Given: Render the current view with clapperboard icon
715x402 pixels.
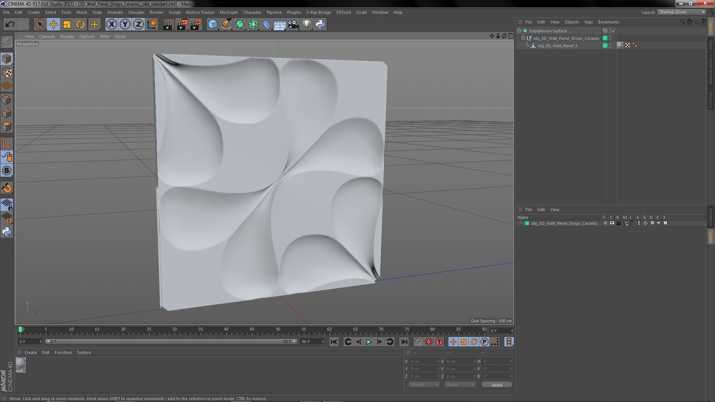Looking at the screenshot, I should point(168,25).
